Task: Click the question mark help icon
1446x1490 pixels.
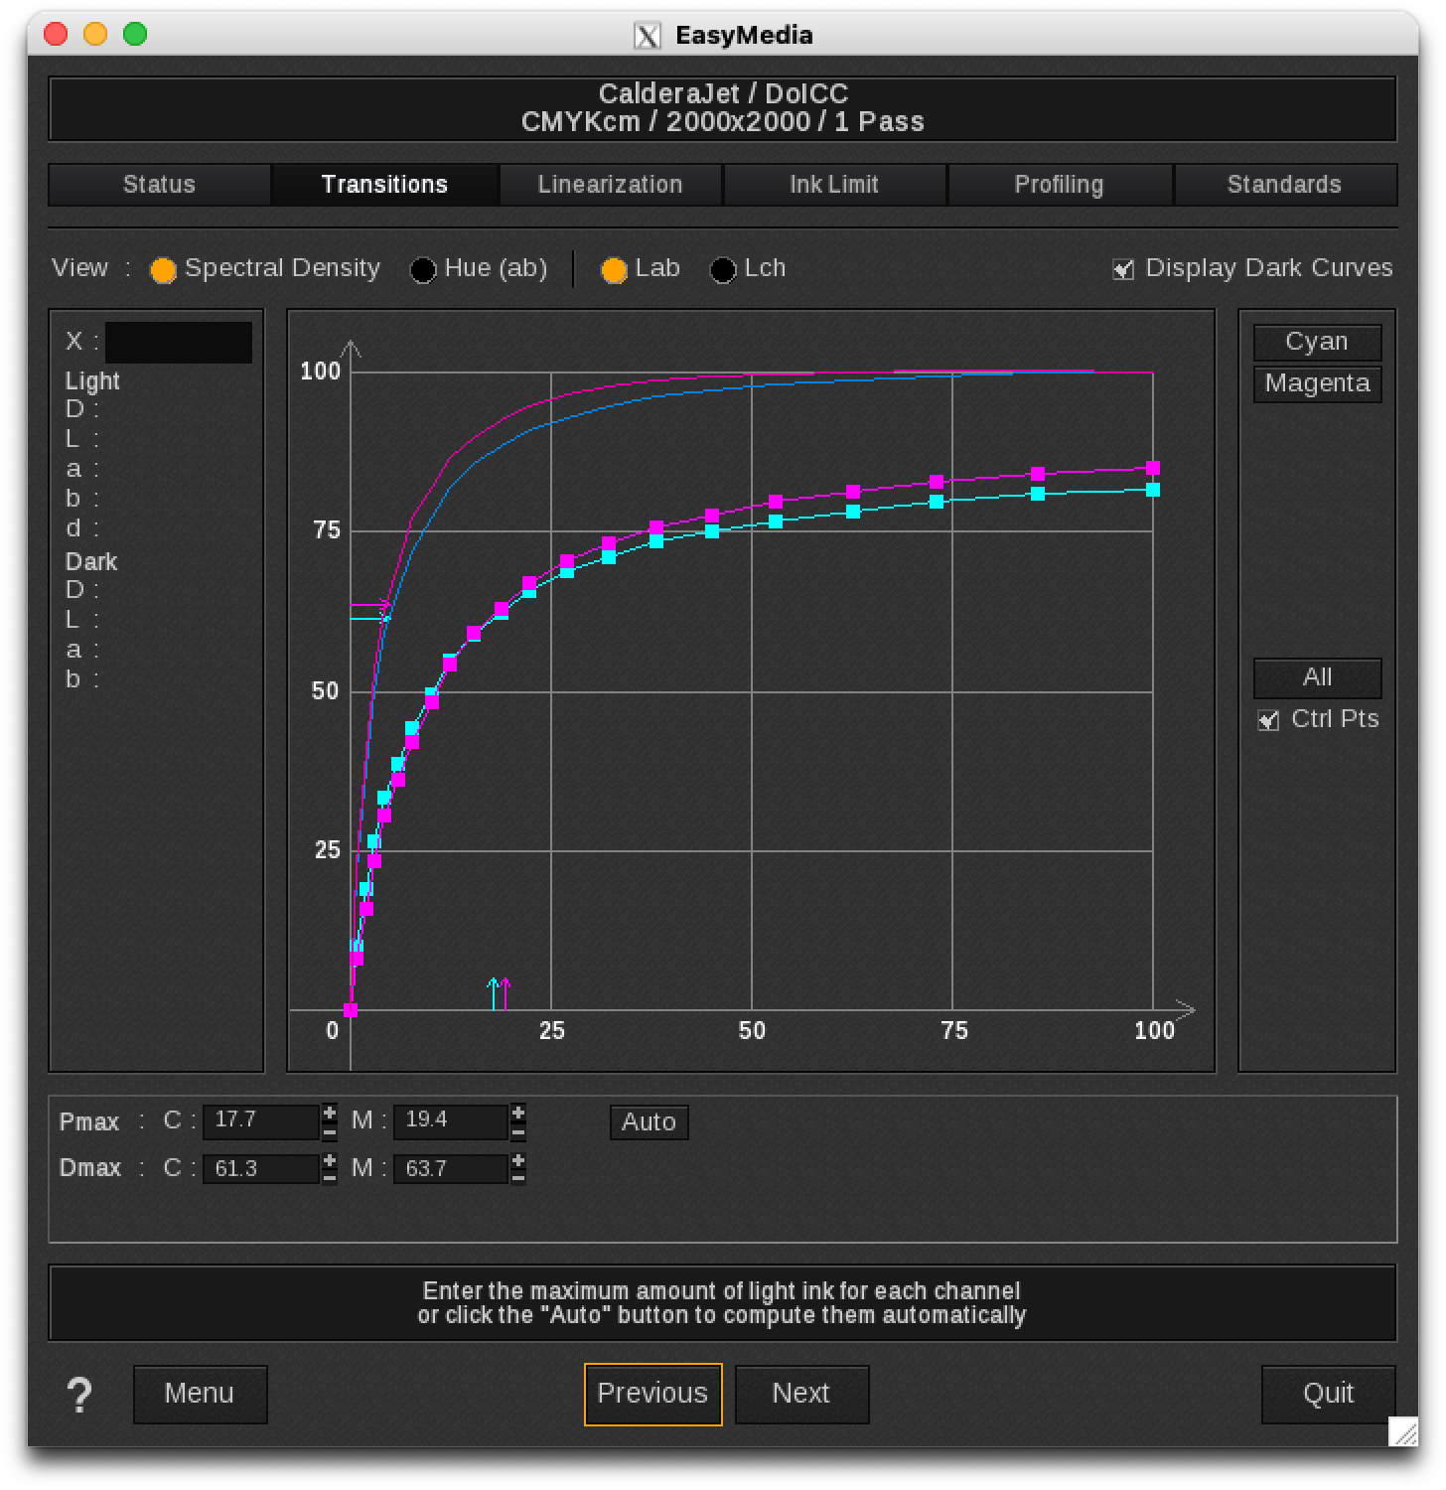Action: tap(79, 1395)
